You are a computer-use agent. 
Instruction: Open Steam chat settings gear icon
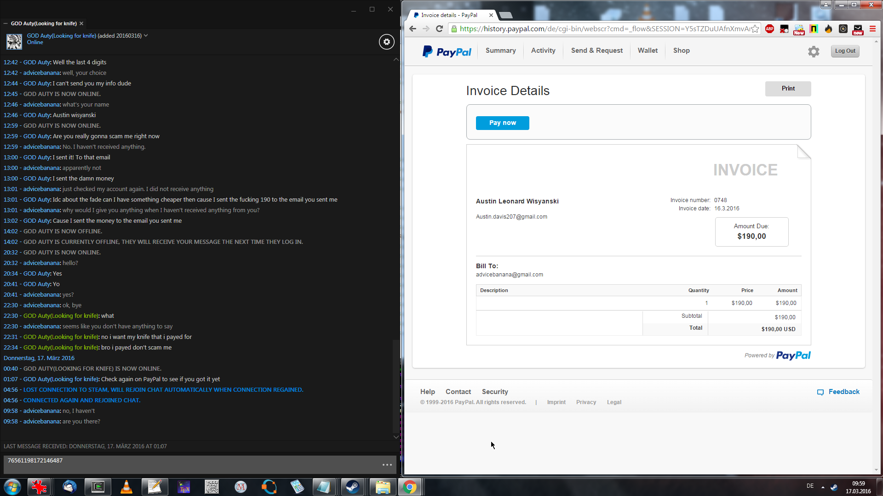point(386,42)
